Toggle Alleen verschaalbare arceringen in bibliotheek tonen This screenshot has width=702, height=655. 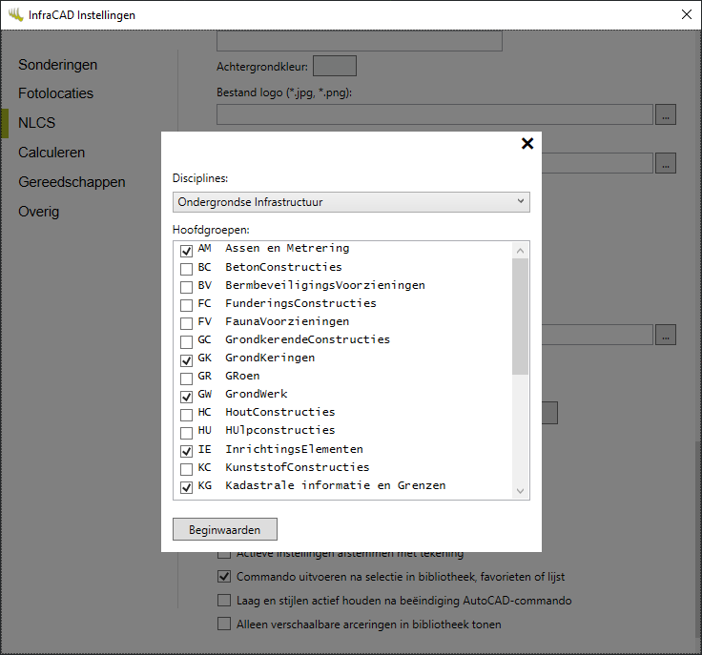pyautogui.click(x=224, y=625)
